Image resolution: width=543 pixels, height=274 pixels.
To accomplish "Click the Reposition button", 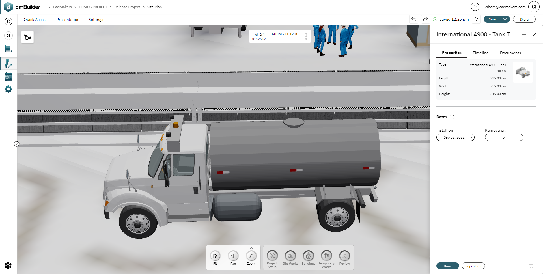I will [473, 266].
